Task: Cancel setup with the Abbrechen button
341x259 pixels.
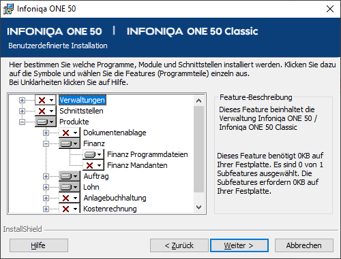Action: [x=304, y=245]
